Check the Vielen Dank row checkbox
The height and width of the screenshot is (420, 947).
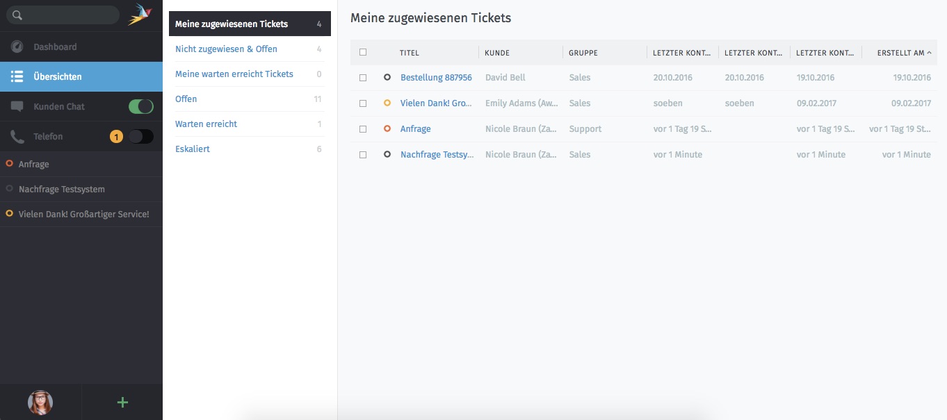coord(363,103)
